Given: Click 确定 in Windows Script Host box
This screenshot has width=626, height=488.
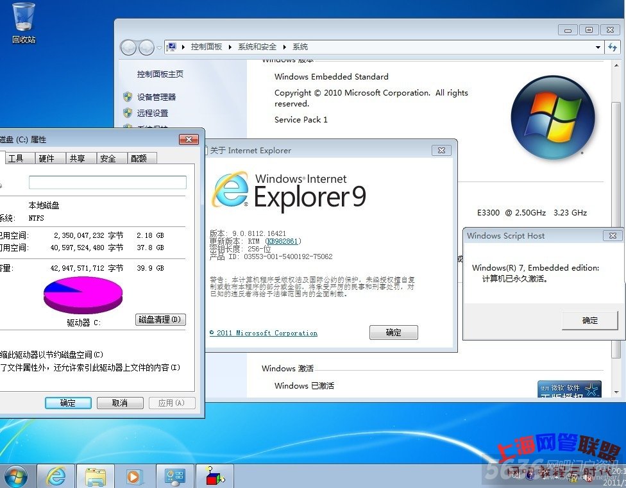Looking at the screenshot, I should 589,321.
